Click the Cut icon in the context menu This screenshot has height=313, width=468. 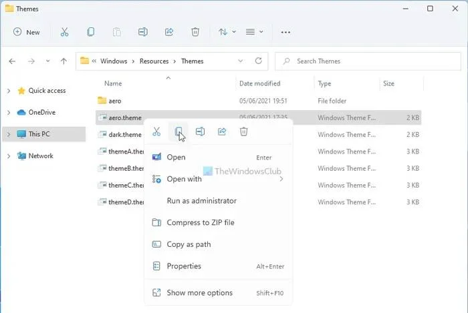(x=156, y=131)
